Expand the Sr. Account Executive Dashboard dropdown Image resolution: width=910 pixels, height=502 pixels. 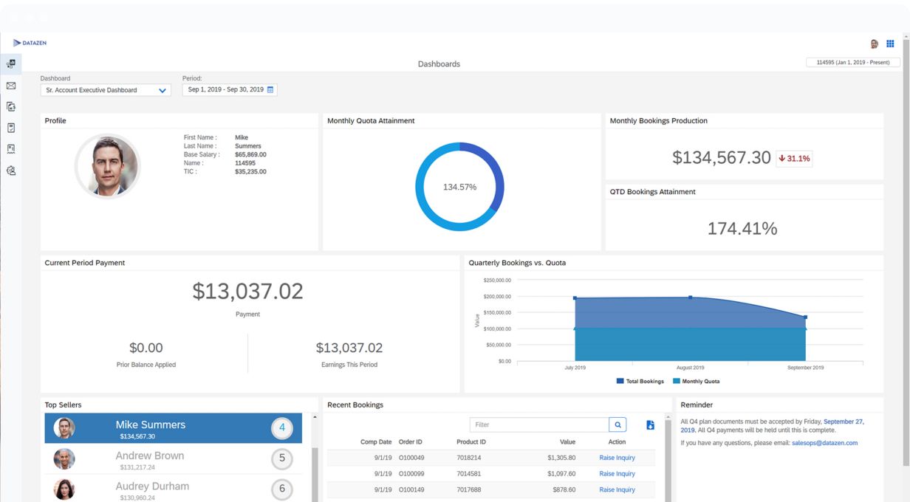pyautogui.click(x=162, y=91)
